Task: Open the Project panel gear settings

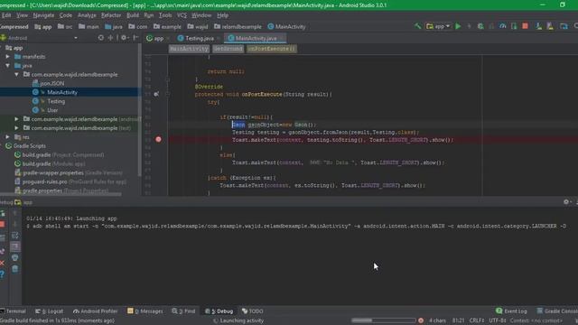Action: pos(124,38)
